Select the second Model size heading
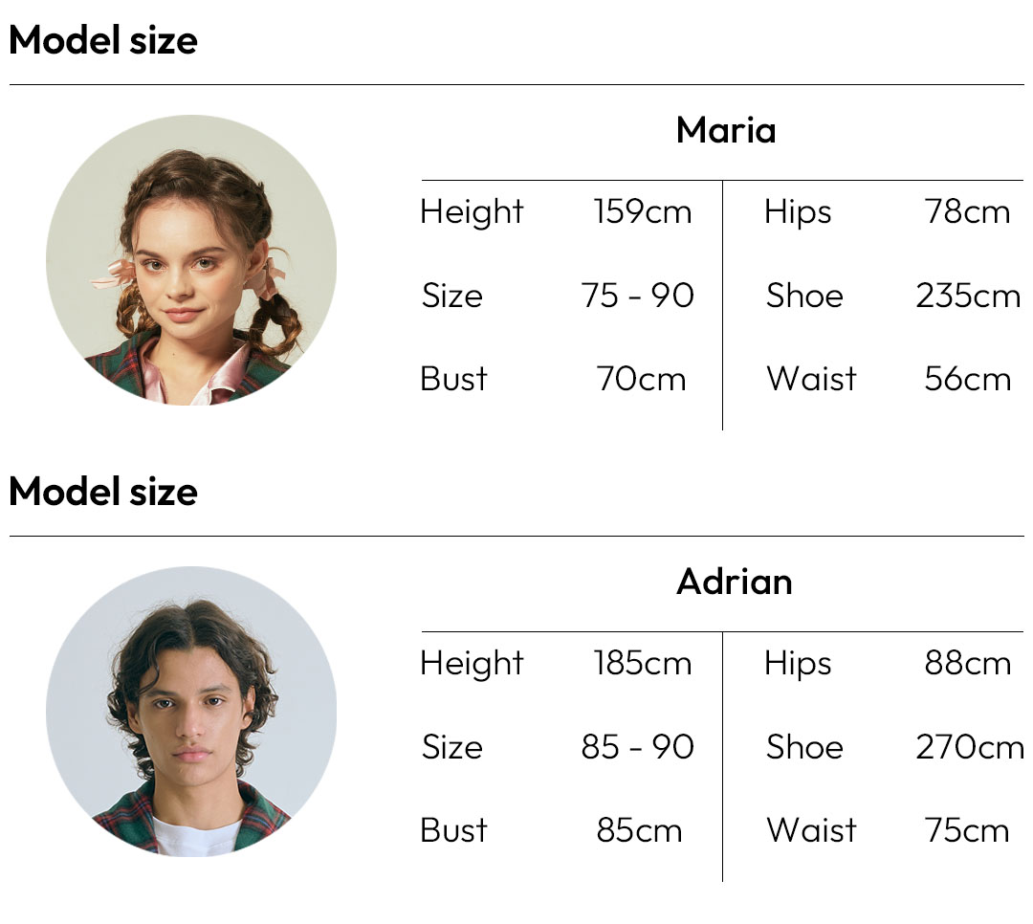The width and height of the screenshot is (1033, 924). (103, 492)
